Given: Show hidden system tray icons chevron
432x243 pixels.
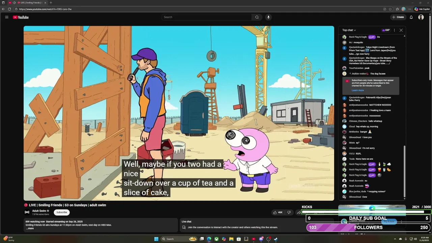Looking at the screenshot, I should [x=395, y=239].
